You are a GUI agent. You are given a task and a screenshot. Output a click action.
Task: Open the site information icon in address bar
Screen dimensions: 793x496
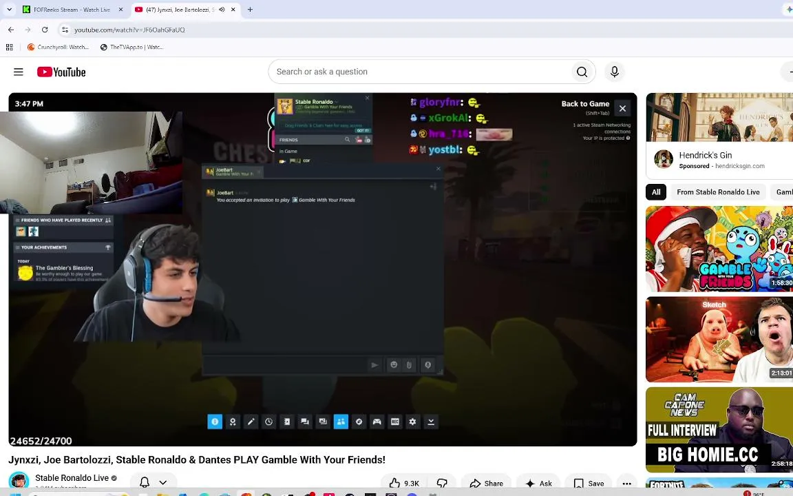tap(65, 30)
